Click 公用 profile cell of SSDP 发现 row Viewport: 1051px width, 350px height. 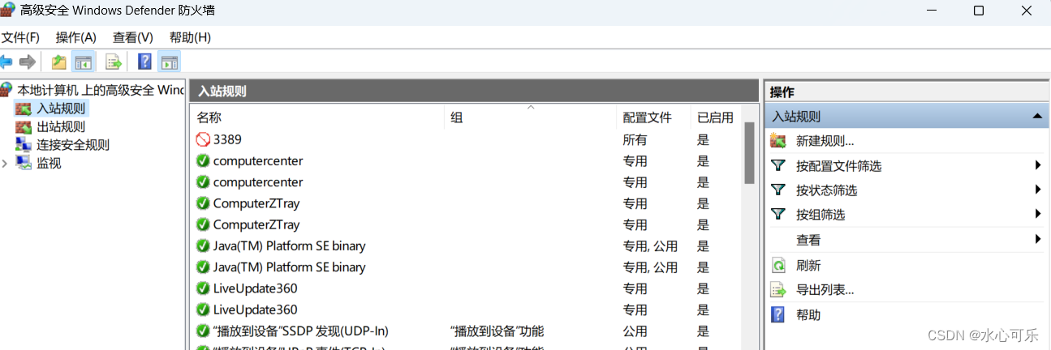(635, 331)
